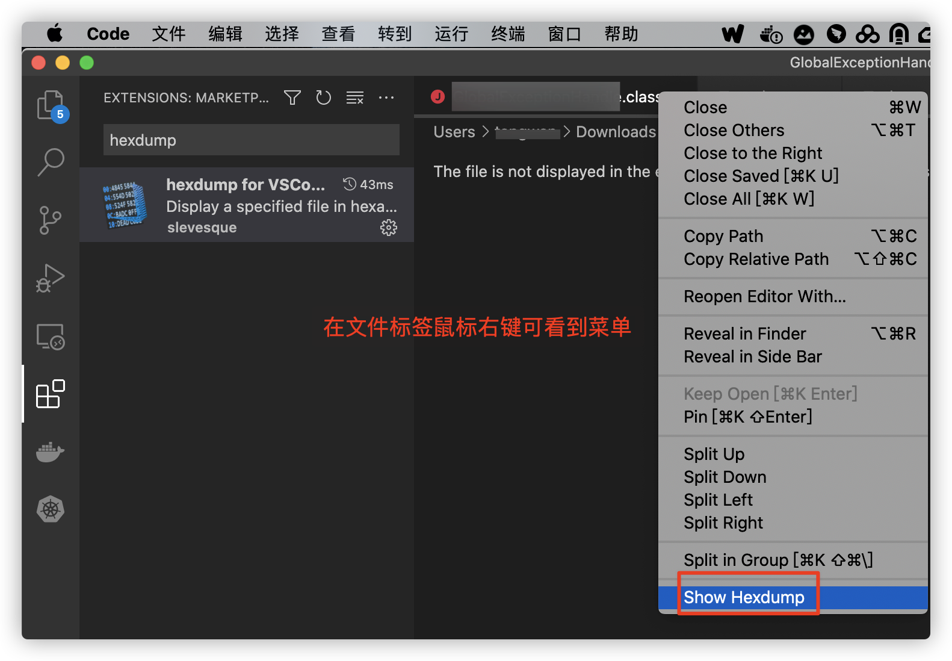Click the Apple menu icon
The height and width of the screenshot is (661, 952).
pyautogui.click(x=55, y=34)
